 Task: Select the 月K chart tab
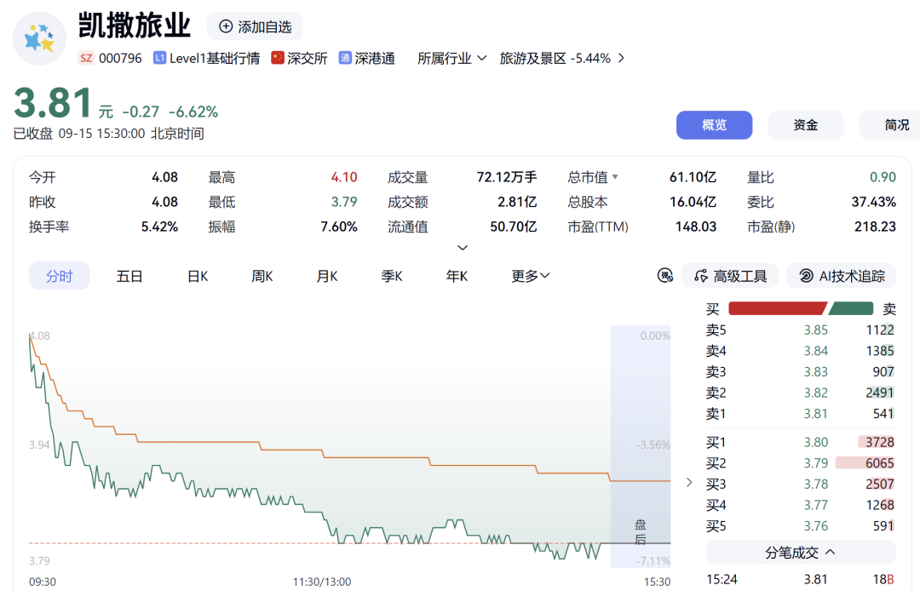pos(327,276)
